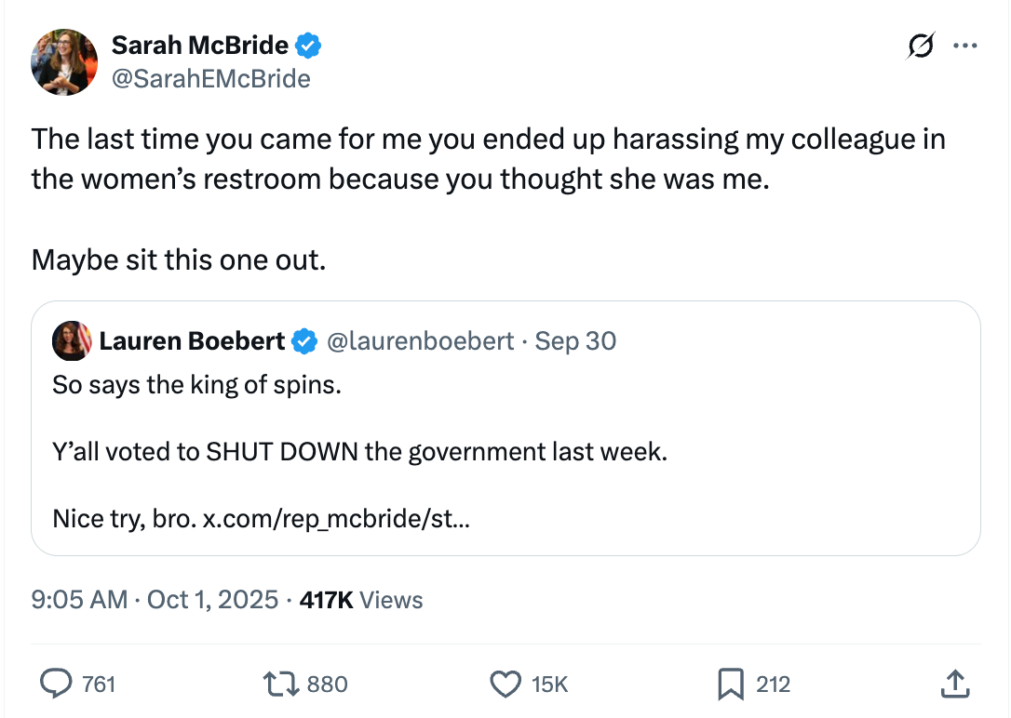Click the Sarah McBride display name

199,45
